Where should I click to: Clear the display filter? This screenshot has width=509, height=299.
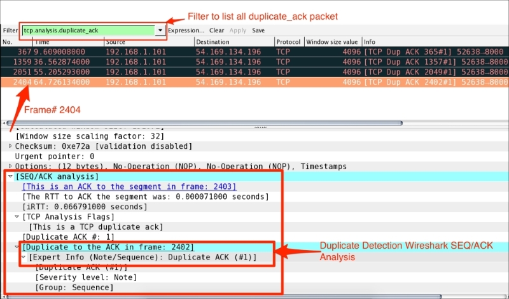pyautogui.click(x=216, y=31)
